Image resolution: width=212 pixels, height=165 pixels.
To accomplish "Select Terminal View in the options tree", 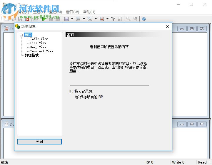I will coord(42,51).
